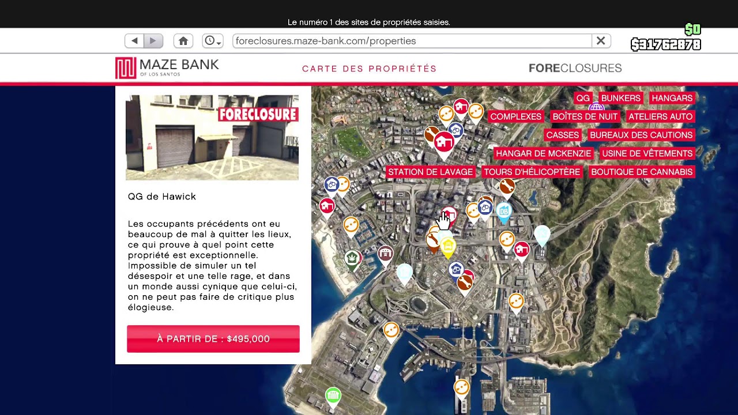Select the large red QG house marker

coord(443,144)
